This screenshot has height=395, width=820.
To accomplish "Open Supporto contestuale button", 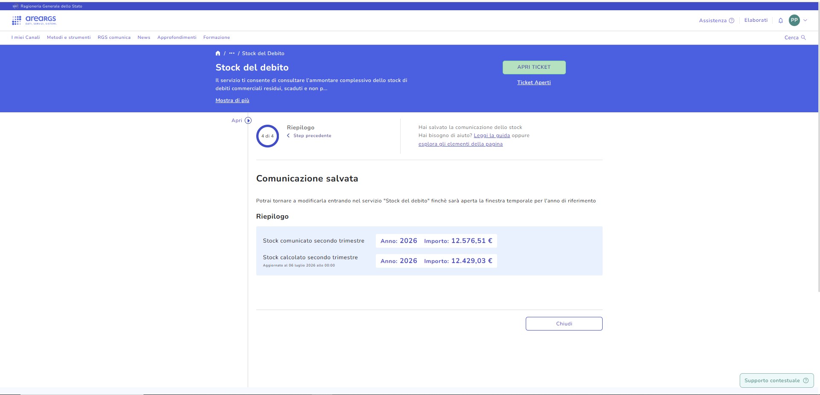I will tap(776, 380).
